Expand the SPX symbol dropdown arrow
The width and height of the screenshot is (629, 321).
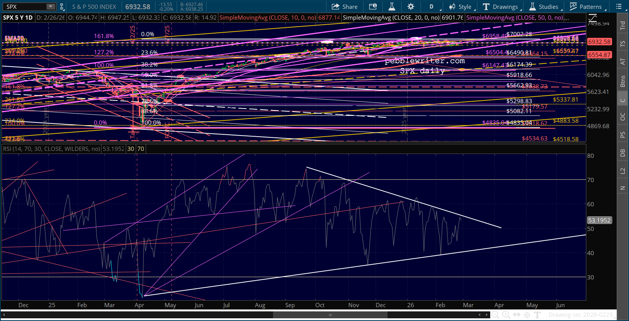pos(51,7)
